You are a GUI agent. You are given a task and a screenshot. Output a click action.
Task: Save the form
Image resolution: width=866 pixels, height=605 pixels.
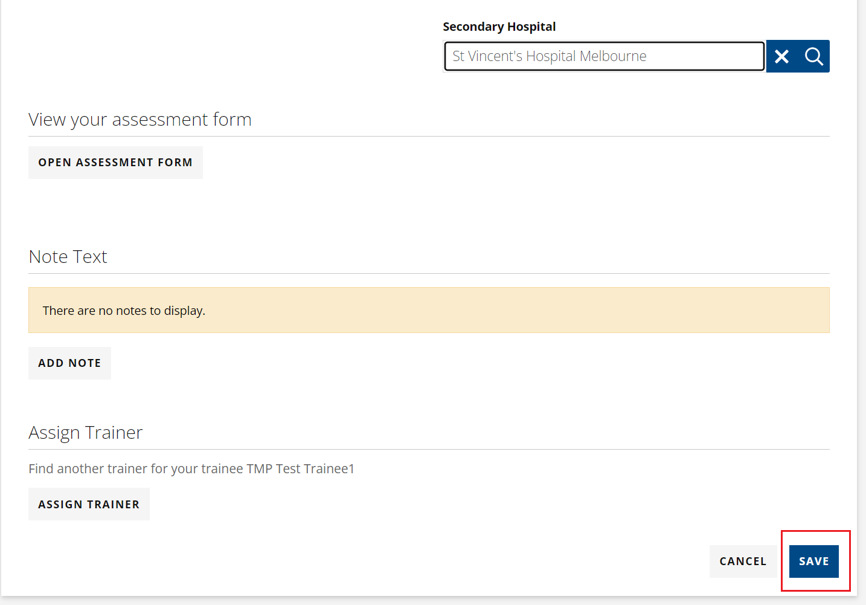[813, 561]
